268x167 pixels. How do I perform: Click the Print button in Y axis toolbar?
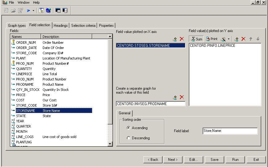point(212,39)
